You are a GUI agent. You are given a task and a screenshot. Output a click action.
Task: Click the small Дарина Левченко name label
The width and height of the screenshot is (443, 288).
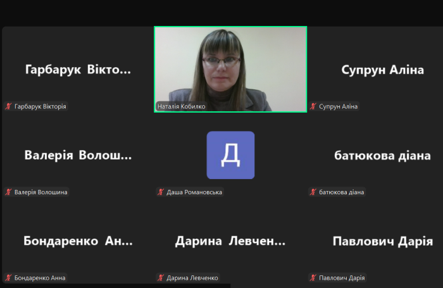pyautogui.click(x=192, y=277)
